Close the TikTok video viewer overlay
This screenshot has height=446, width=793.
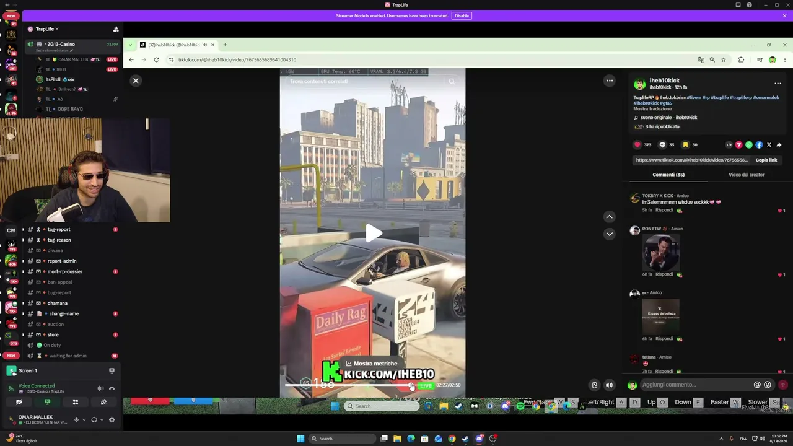136,81
